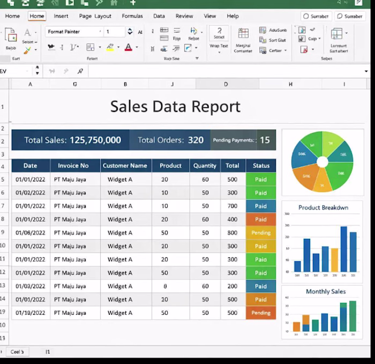Viewport: 375px width, 364px height.
Task: Click the Bajsb paste clipboard icon
Action: (x=11, y=35)
